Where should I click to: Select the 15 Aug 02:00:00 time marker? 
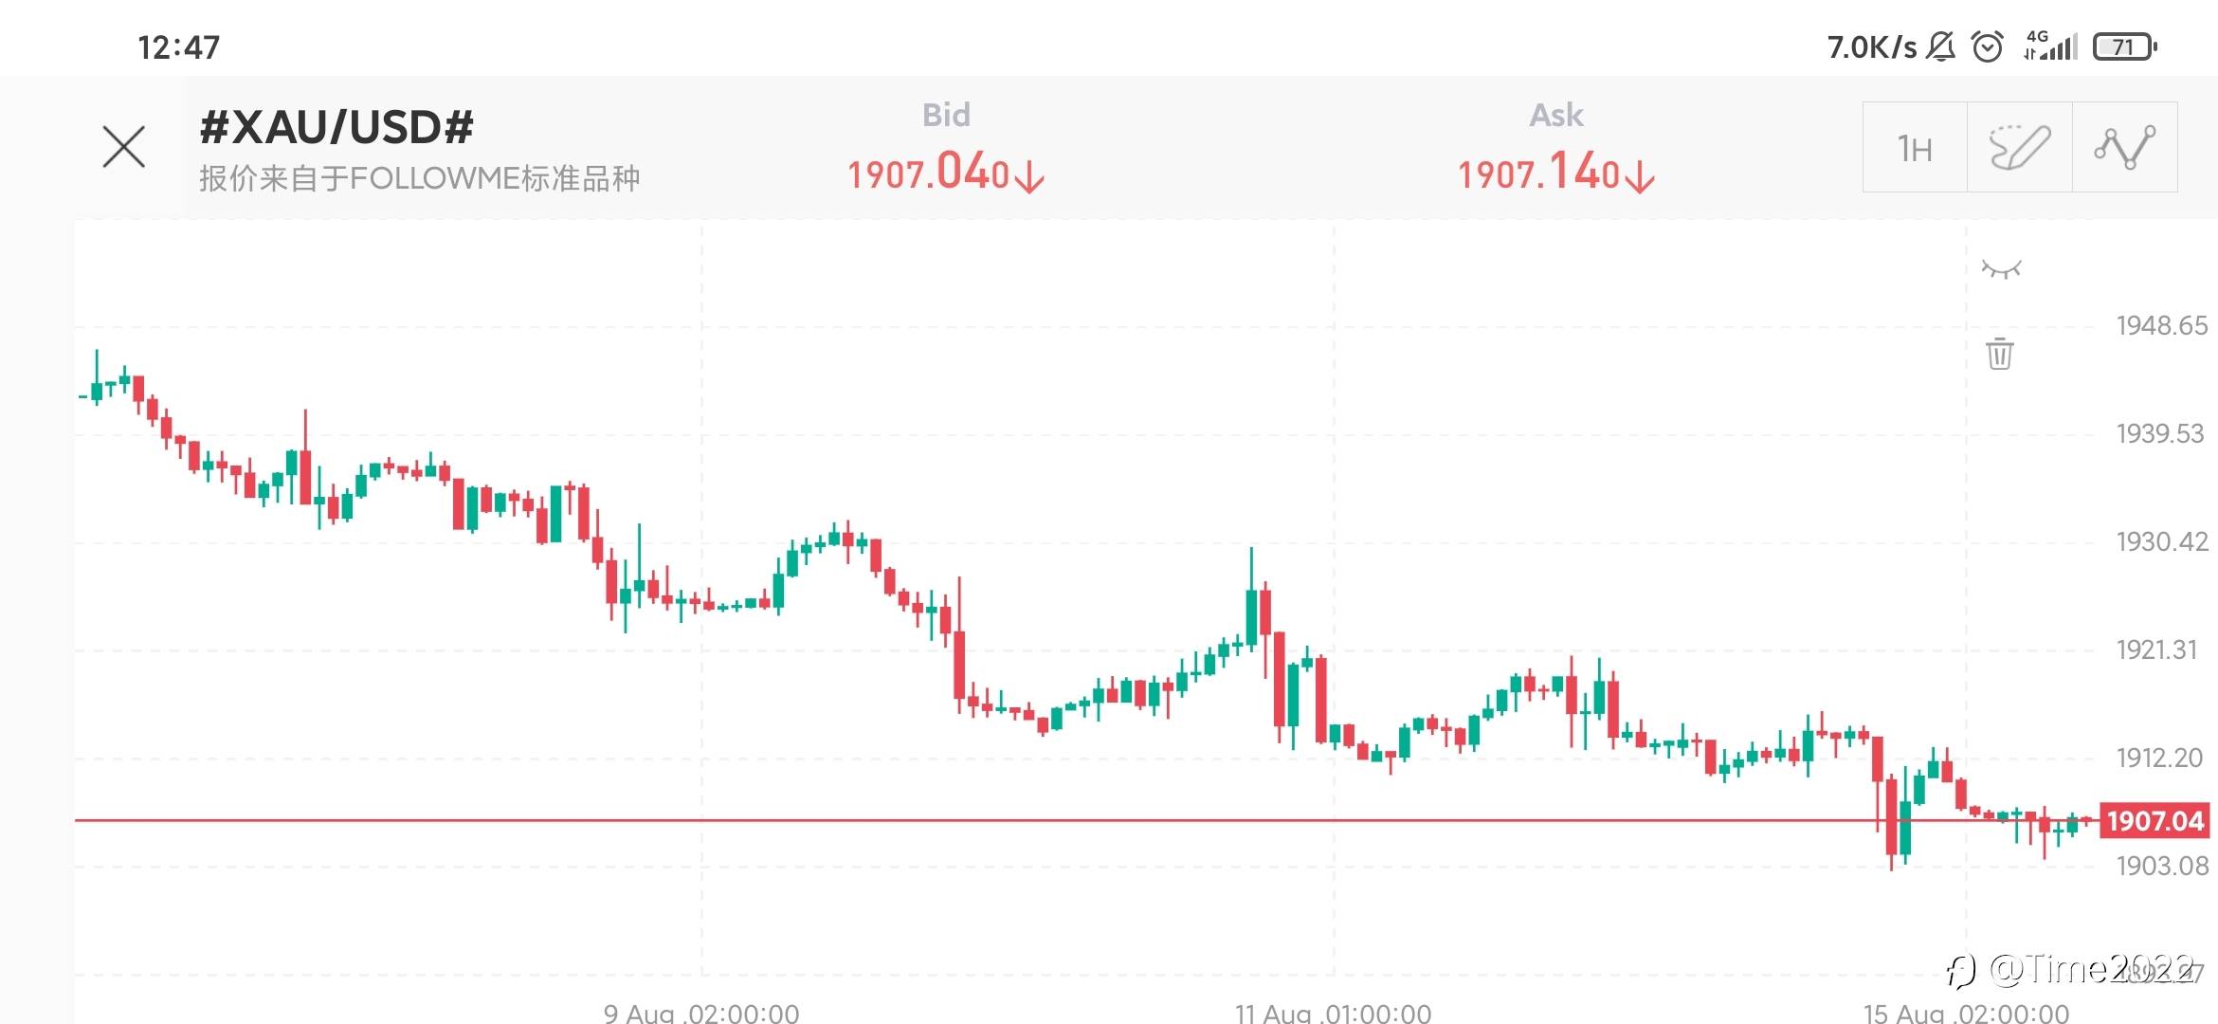point(1966,1013)
